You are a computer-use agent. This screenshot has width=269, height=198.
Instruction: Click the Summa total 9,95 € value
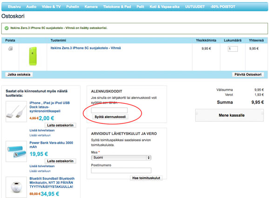tap(257, 102)
